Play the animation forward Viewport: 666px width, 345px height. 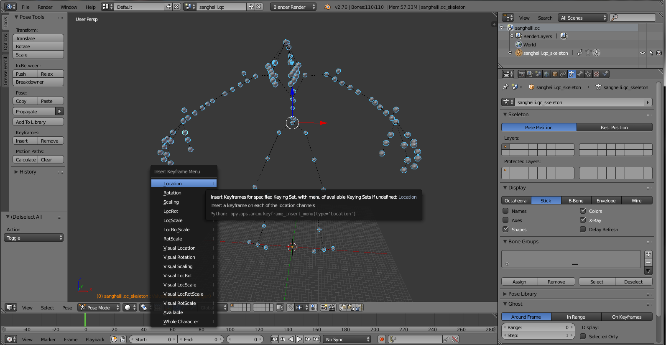(x=299, y=339)
